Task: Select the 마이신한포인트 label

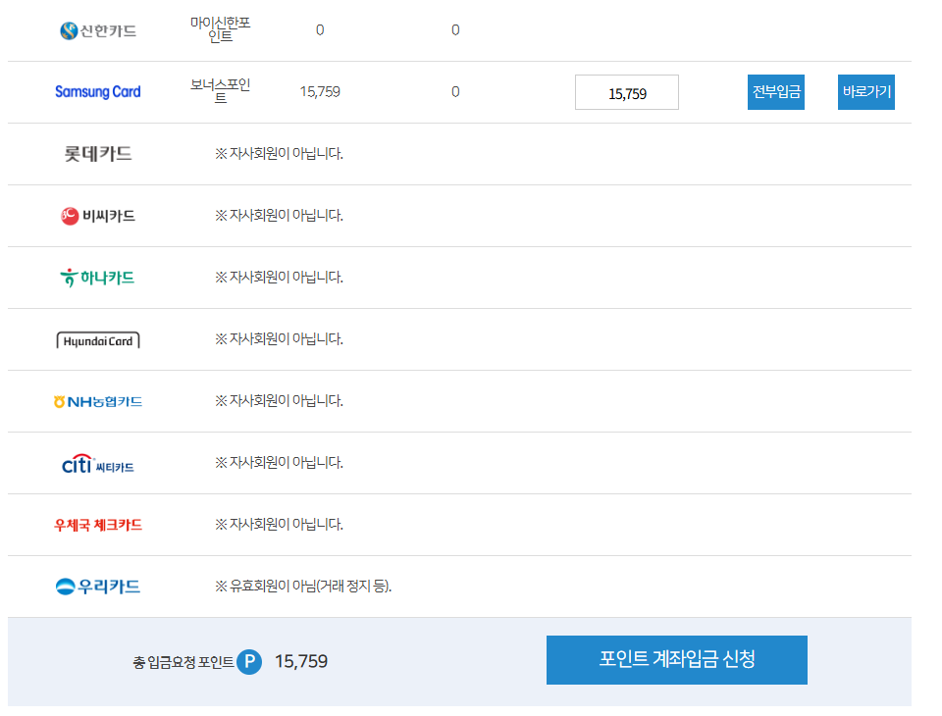Action: 221,29
